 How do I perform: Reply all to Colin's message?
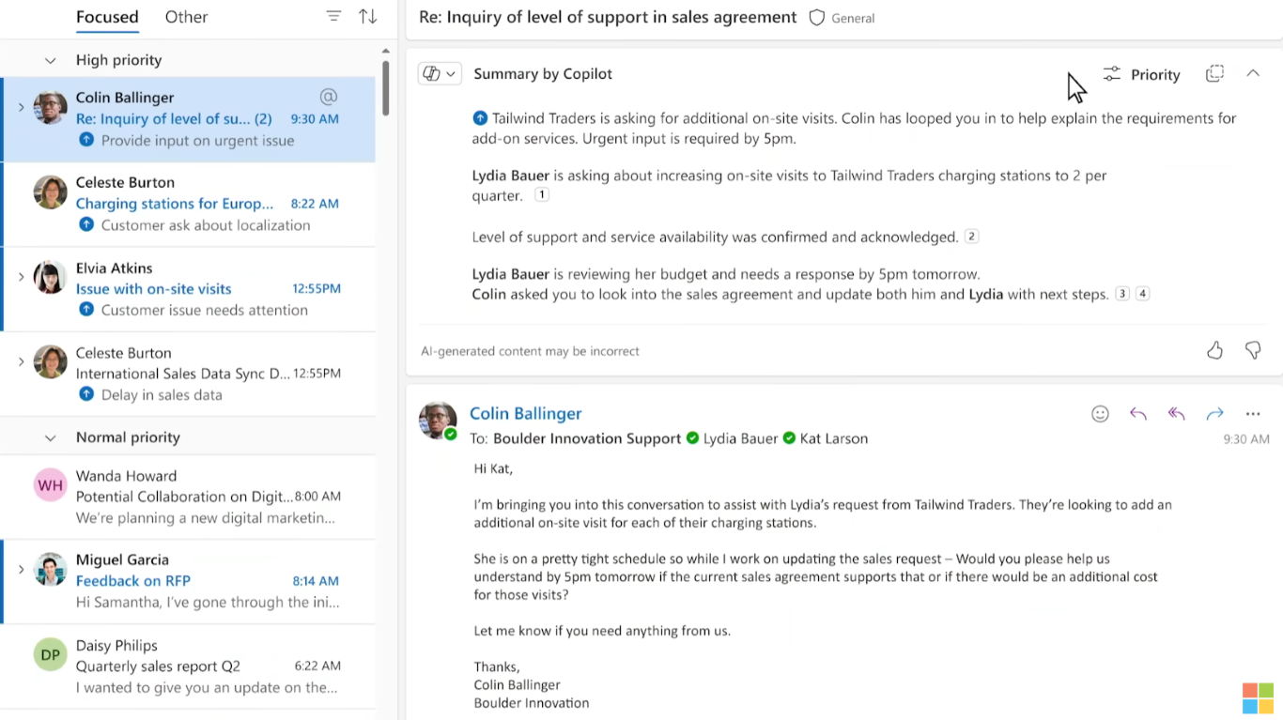pos(1176,413)
